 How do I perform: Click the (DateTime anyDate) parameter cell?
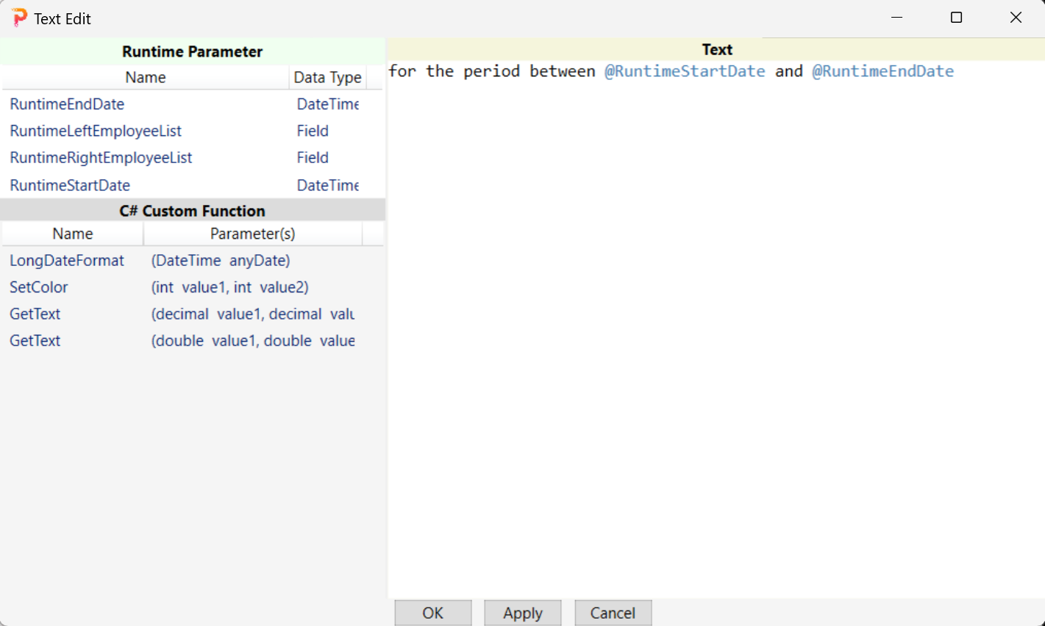click(x=221, y=261)
